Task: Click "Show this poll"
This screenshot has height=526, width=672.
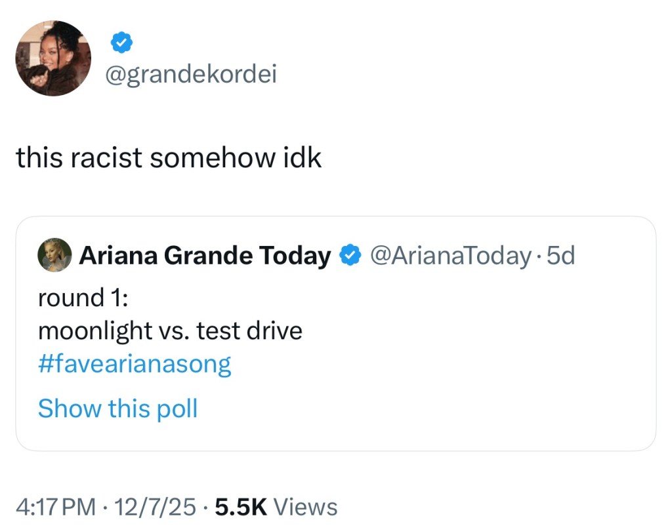Action: tap(117, 409)
